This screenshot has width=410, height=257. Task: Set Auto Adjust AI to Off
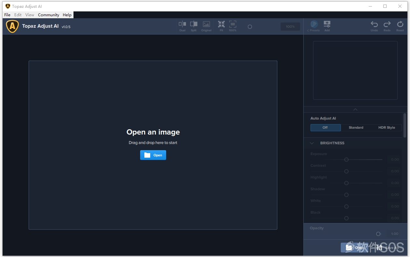(325, 128)
